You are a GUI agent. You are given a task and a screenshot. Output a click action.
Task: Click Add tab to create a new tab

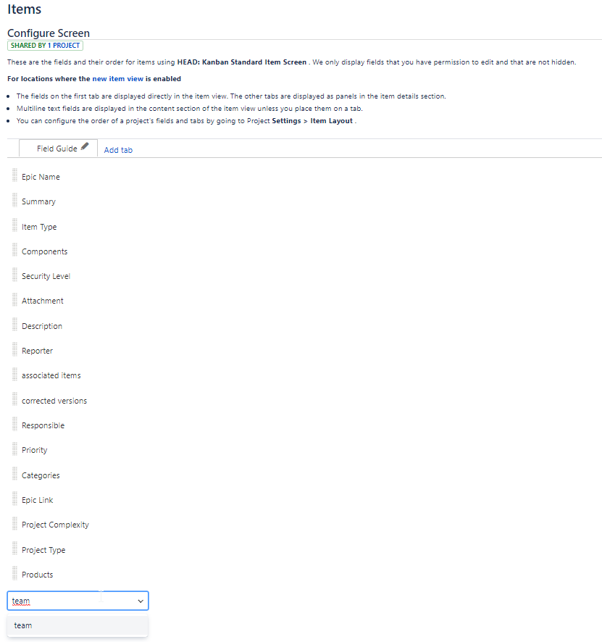(118, 149)
